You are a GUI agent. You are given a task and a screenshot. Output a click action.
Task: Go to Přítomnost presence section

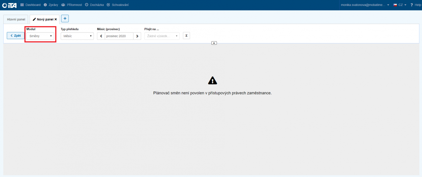tap(72, 5)
